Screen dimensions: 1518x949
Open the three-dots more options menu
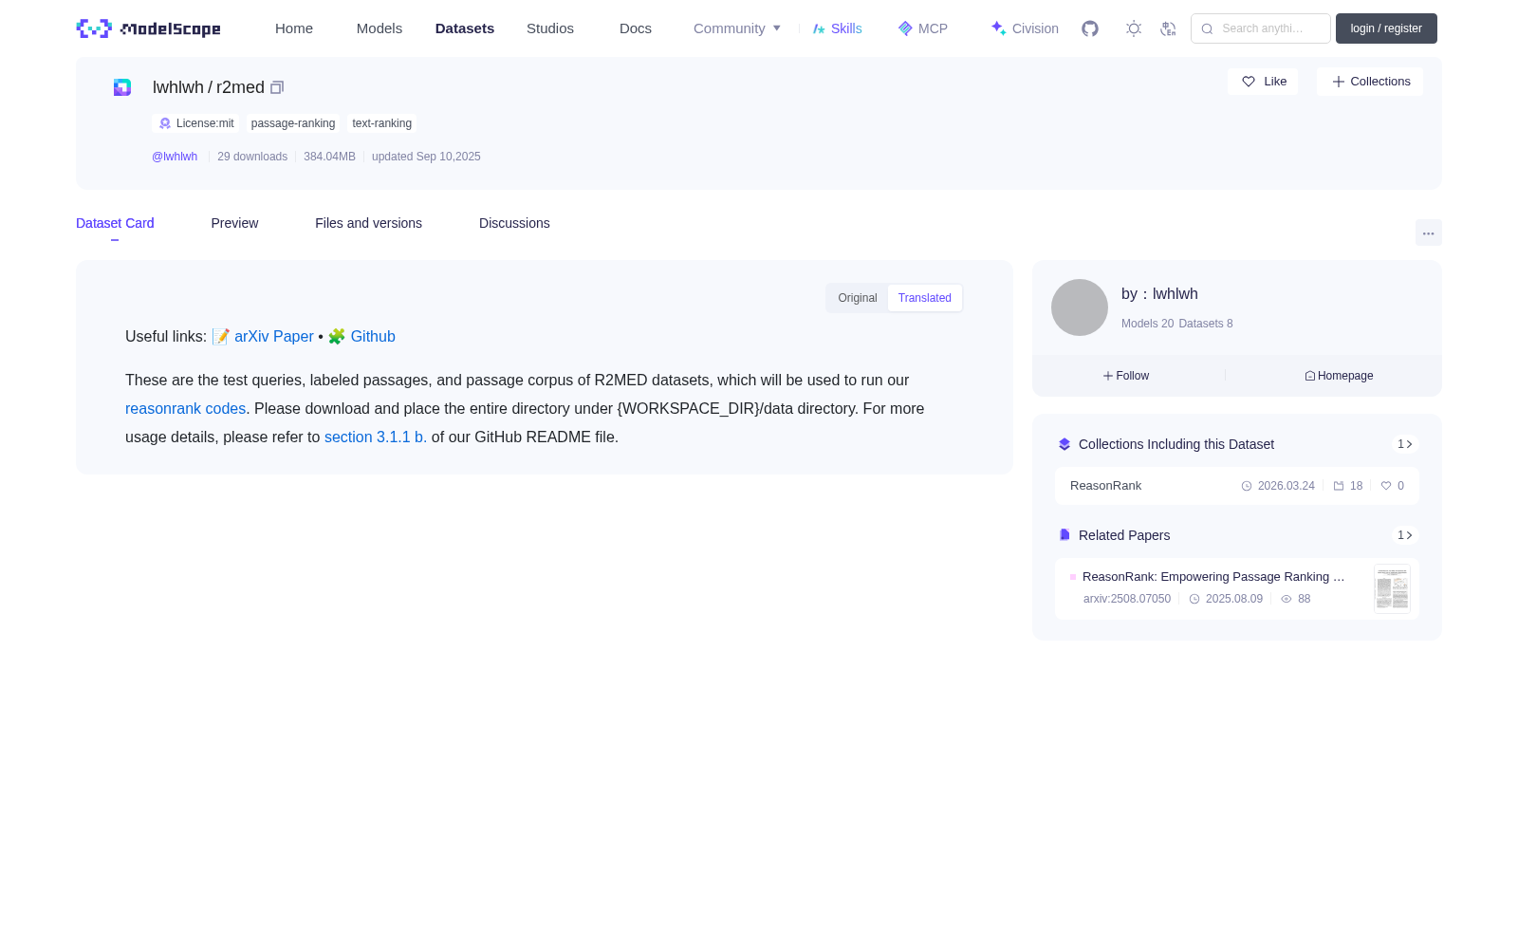click(1429, 233)
